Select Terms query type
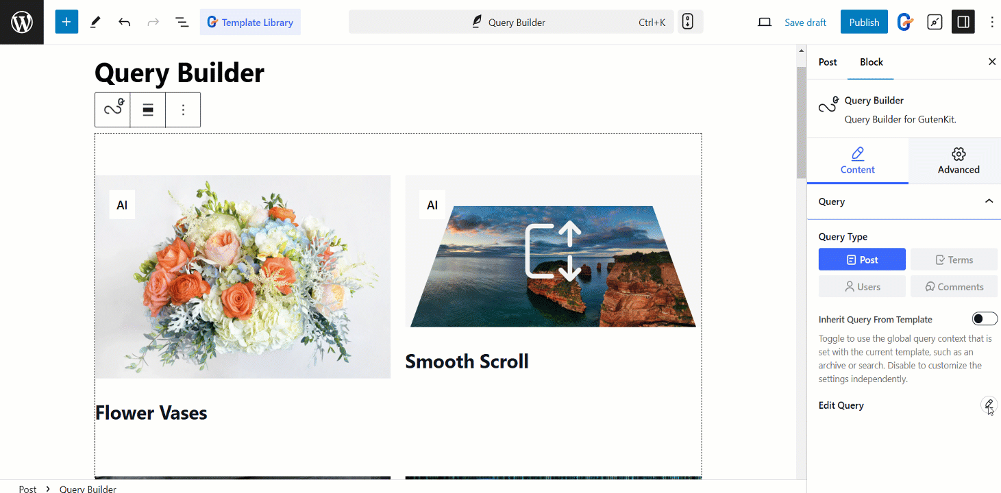This screenshot has height=493, width=1001. pyautogui.click(x=954, y=260)
